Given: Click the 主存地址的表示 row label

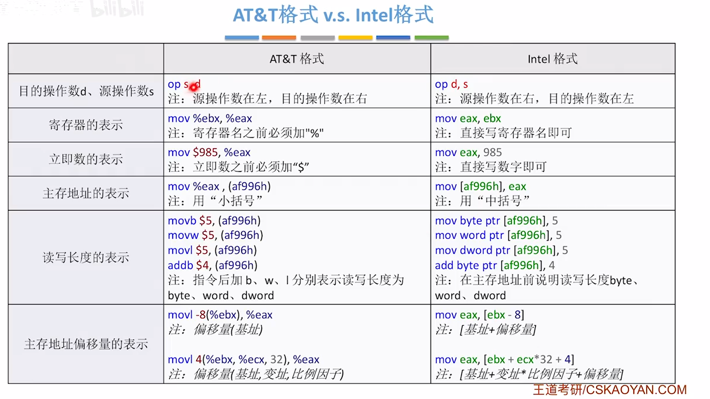Looking at the screenshot, I should pos(86,193).
